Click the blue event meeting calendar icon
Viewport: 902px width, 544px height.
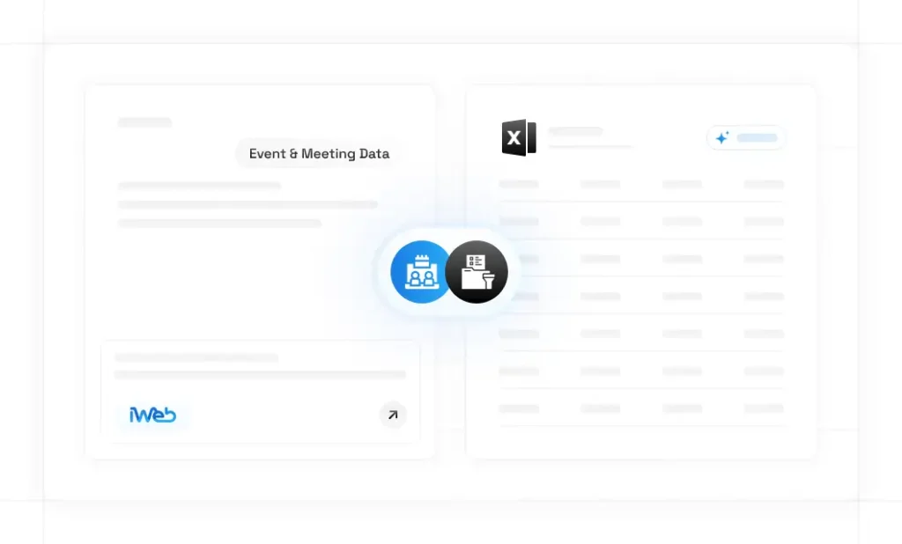[421, 272]
